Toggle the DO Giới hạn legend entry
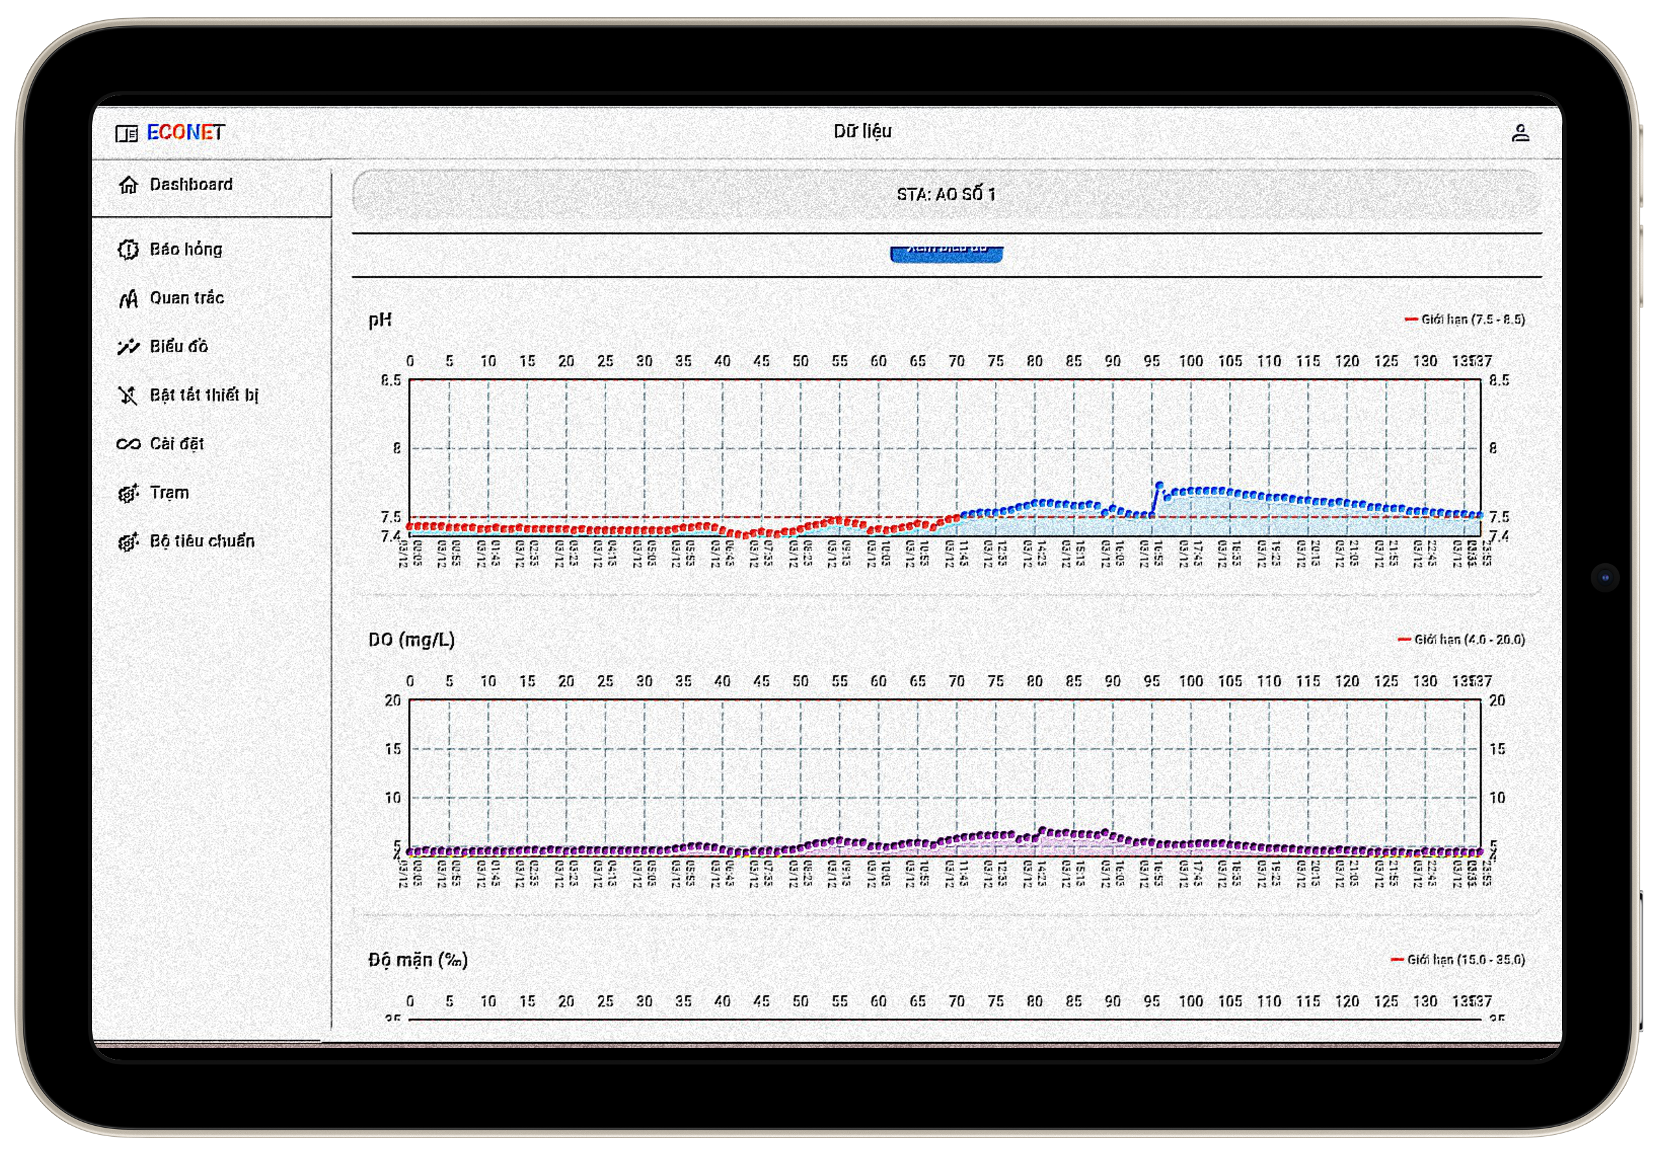This screenshot has height=1155, width=1655. tap(1461, 639)
